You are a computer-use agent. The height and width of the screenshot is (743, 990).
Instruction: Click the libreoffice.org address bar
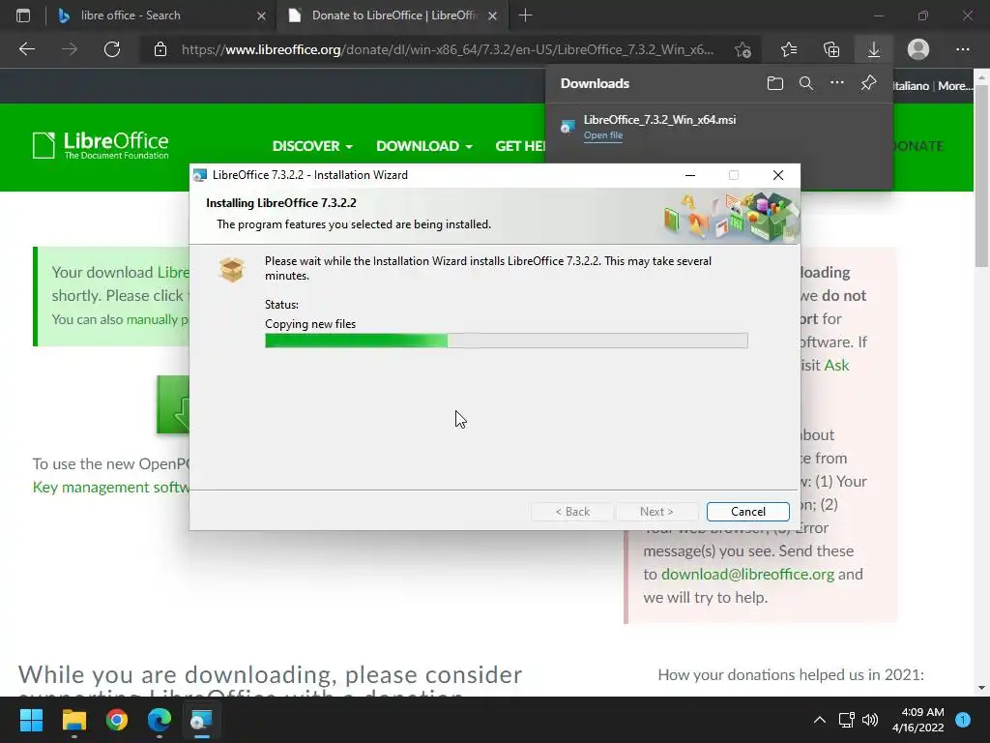coord(447,49)
